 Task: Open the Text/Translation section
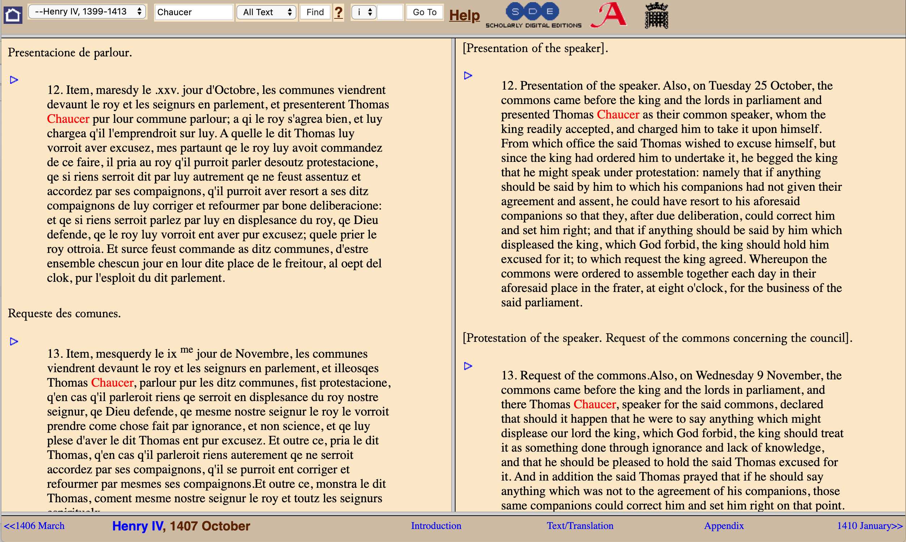[x=580, y=526]
